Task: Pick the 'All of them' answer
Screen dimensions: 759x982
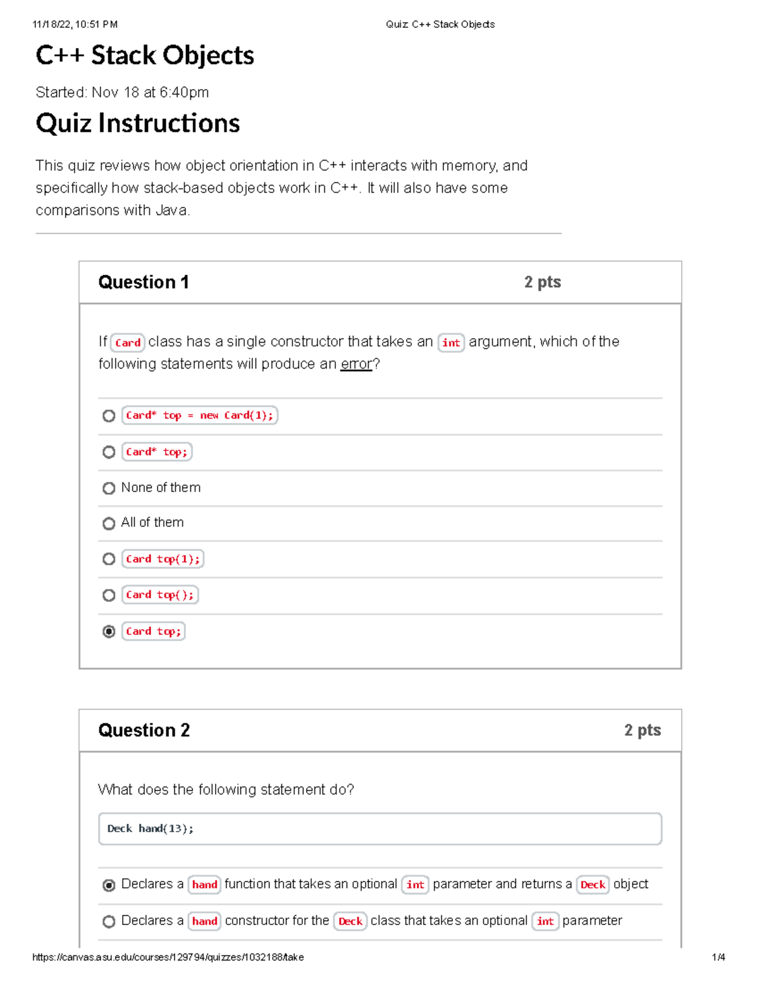Action: (x=109, y=524)
